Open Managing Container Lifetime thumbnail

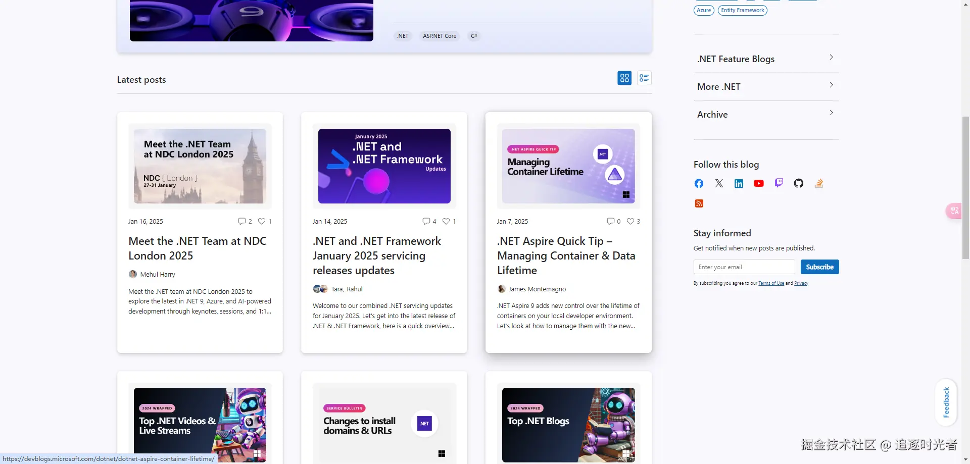click(x=568, y=166)
